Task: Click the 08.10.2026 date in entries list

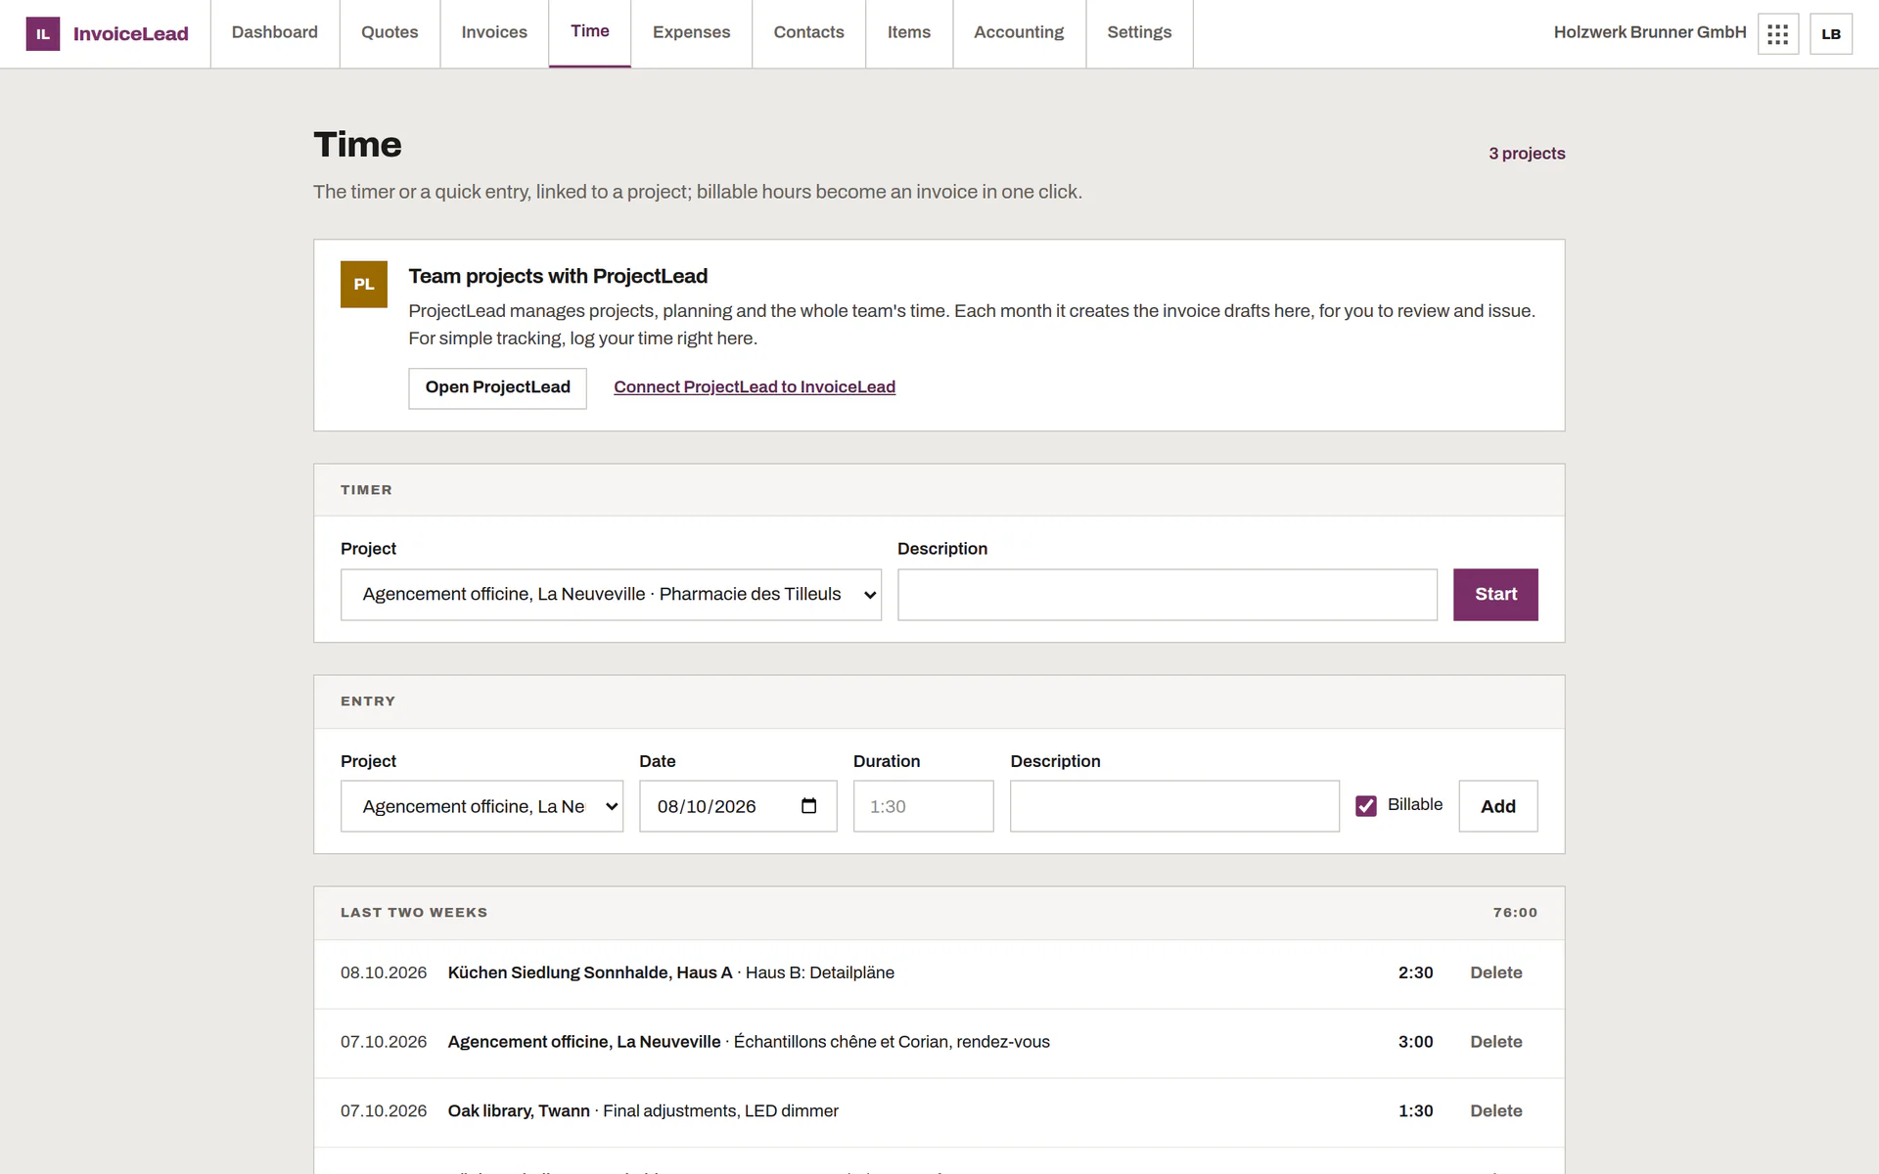Action: click(384, 972)
